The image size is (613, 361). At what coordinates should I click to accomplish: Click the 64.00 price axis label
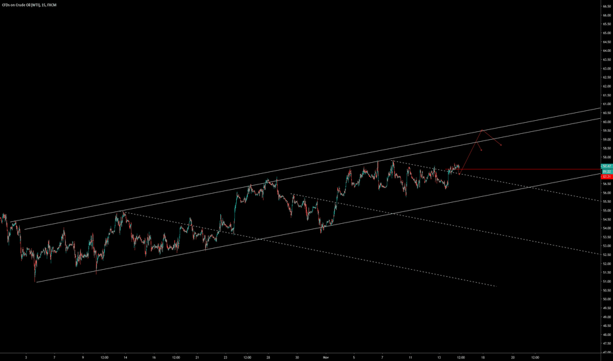pos(607,51)
